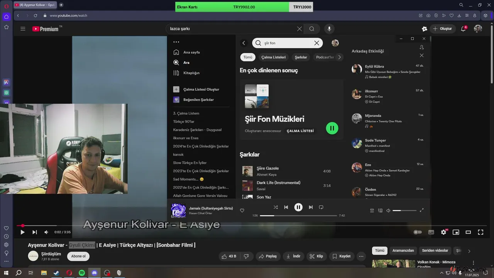
Task: Click the YouTube Premium logo
Action: coord(45,29)
